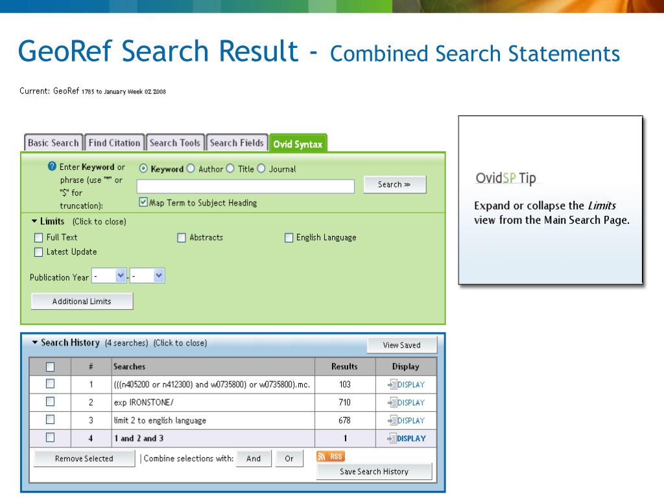
Task: Click the DISPLAY icon for search 3
Action: pyautogui.click(x=392, y=420)
